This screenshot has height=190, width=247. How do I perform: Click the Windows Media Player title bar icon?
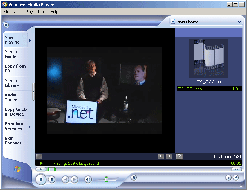pyautogui.click(x=5, y=4)
